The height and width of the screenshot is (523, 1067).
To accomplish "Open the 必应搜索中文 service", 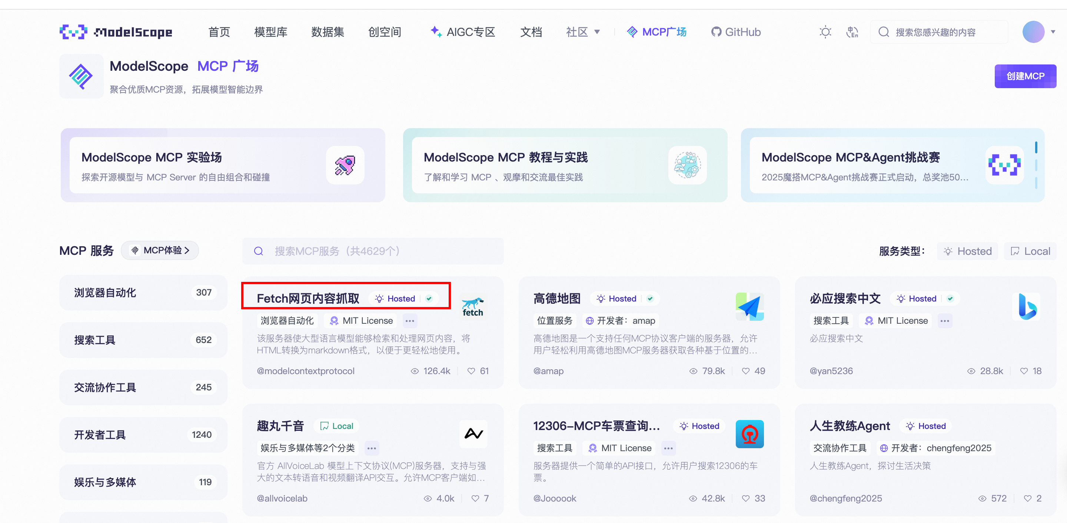I will [x=845, y=299].
